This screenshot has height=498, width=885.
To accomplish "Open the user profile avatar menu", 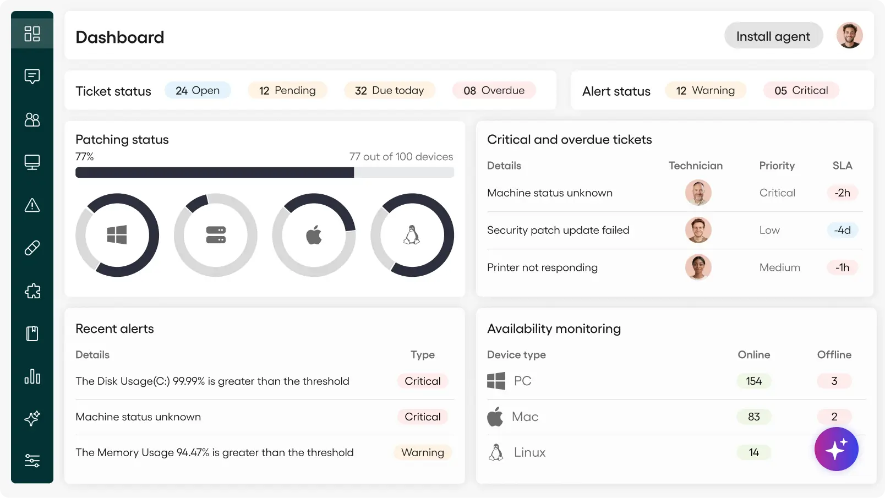I will point(849,35).
